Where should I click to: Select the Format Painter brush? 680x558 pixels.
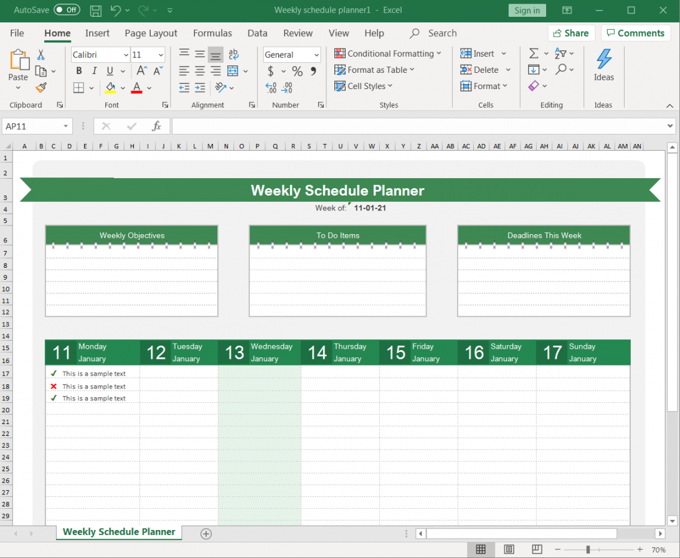coord(41,88)
